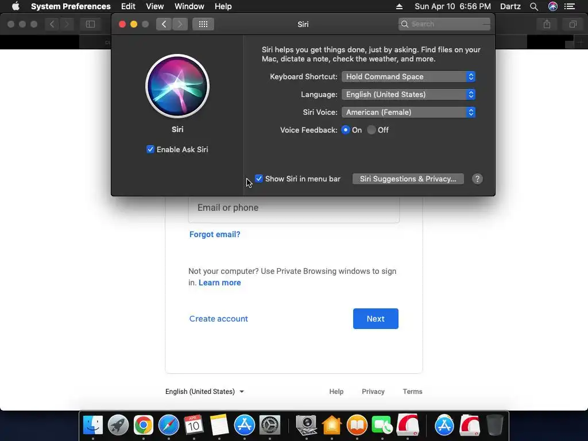Viewport: 588px width, 441px height.
Task: Click Share button in Safari window
Action: coord(547,24)
